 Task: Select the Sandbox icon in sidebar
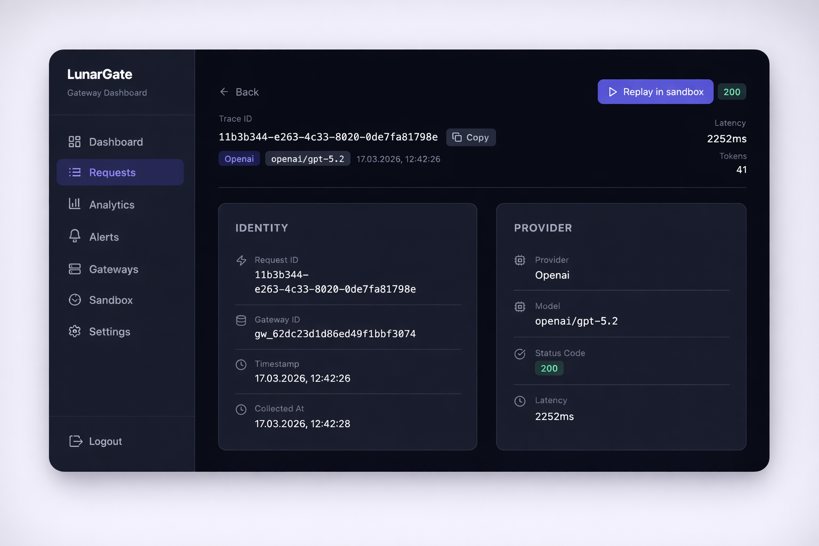(x=75, y=300)
